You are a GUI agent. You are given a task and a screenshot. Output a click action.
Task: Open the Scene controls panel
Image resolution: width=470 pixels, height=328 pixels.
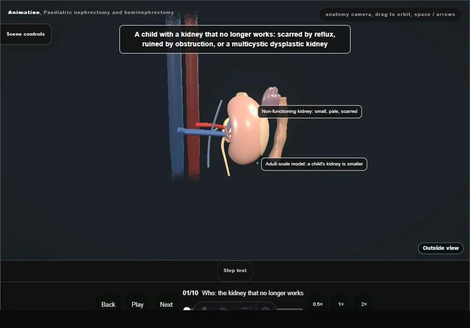[x=26, y=34]
